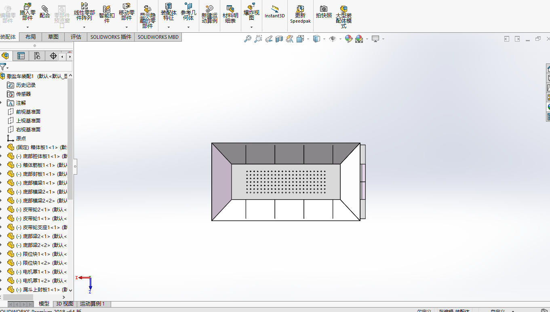Open dropdown under 装配体特征
550x312 pixels.
pos(169,27)
